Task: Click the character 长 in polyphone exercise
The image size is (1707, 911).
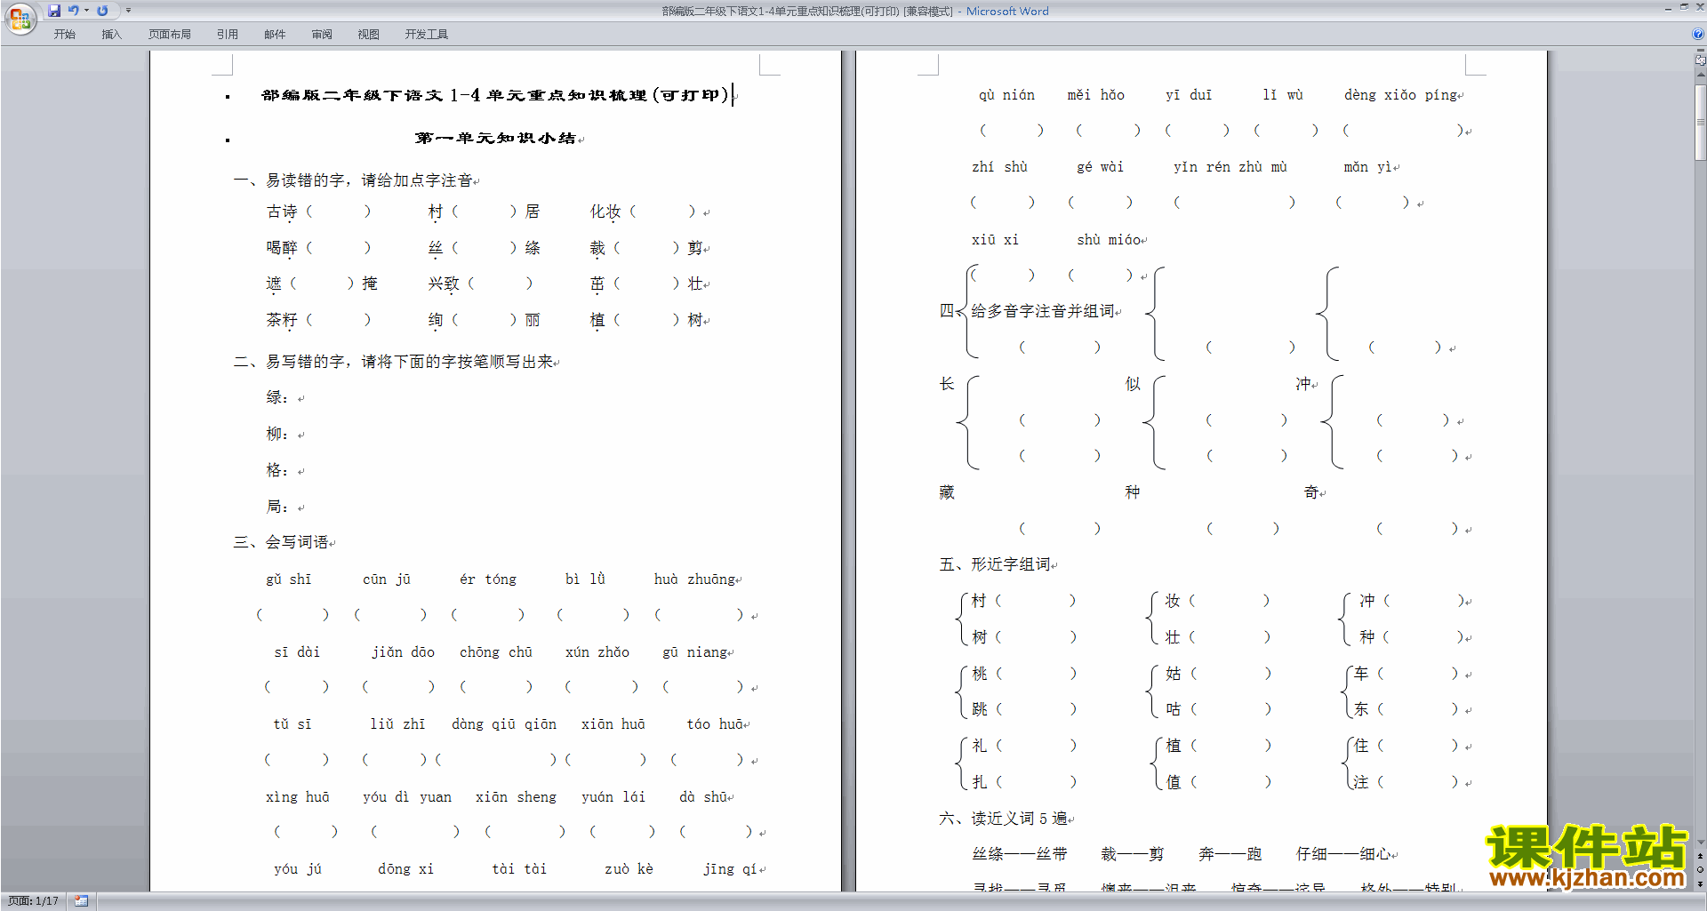Action: 947,384
